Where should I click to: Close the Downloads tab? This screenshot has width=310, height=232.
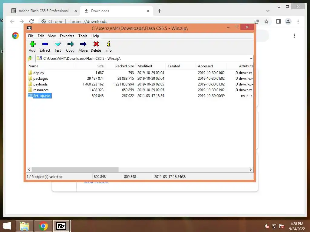click(x=148, y=11)
